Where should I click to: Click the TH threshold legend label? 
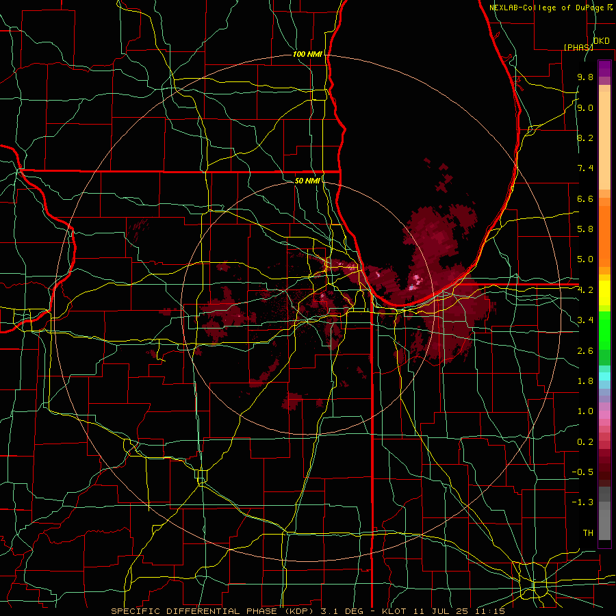click(x=588, y=533)
